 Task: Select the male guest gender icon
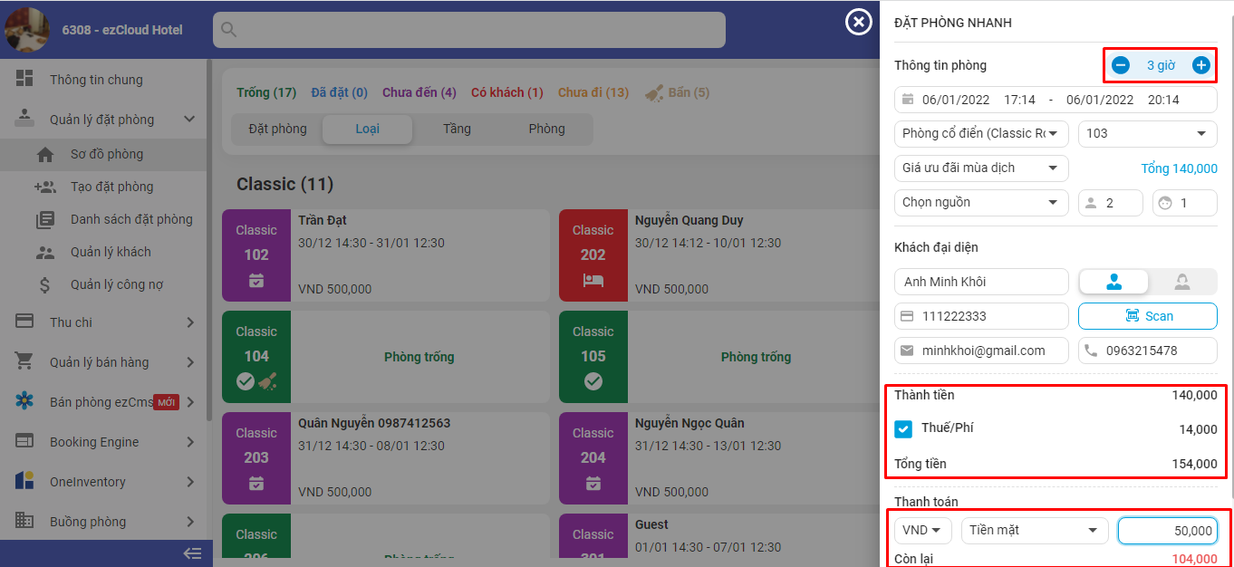pyautogui.click(x=1113, y=282)
